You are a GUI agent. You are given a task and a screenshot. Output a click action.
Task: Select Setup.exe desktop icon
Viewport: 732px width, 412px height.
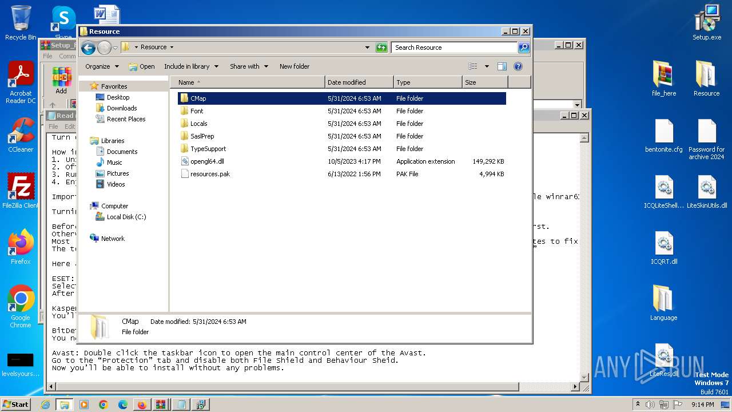(707, 23)
